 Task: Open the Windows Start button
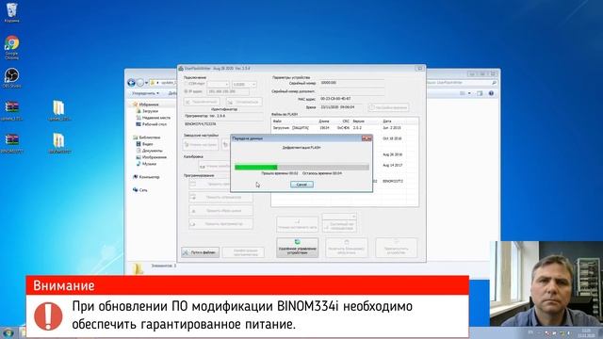(8, 332)
